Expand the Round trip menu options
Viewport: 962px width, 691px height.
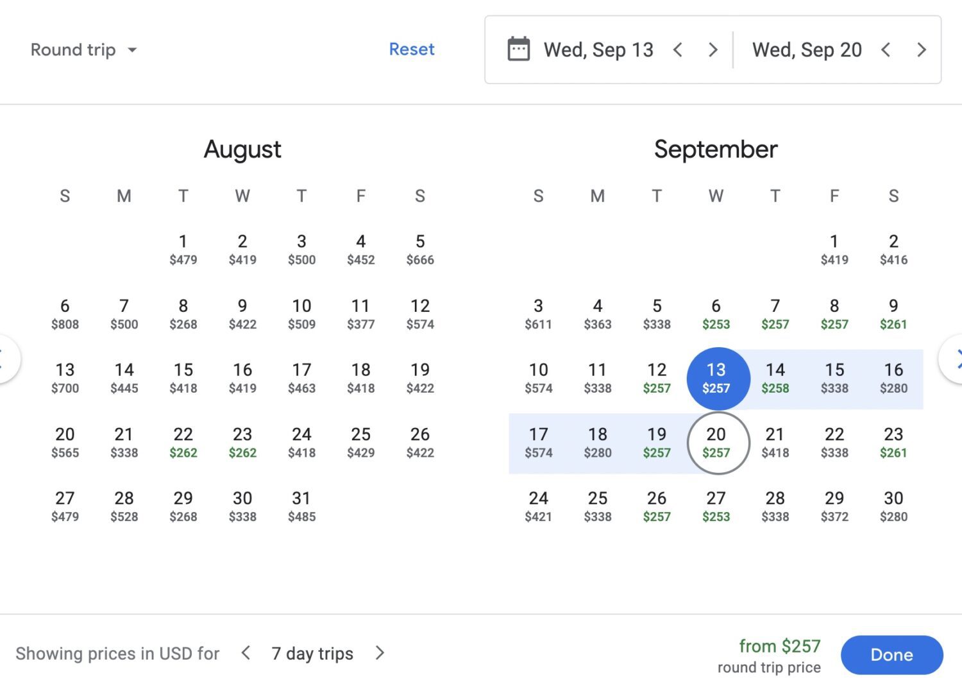(133, 49)
